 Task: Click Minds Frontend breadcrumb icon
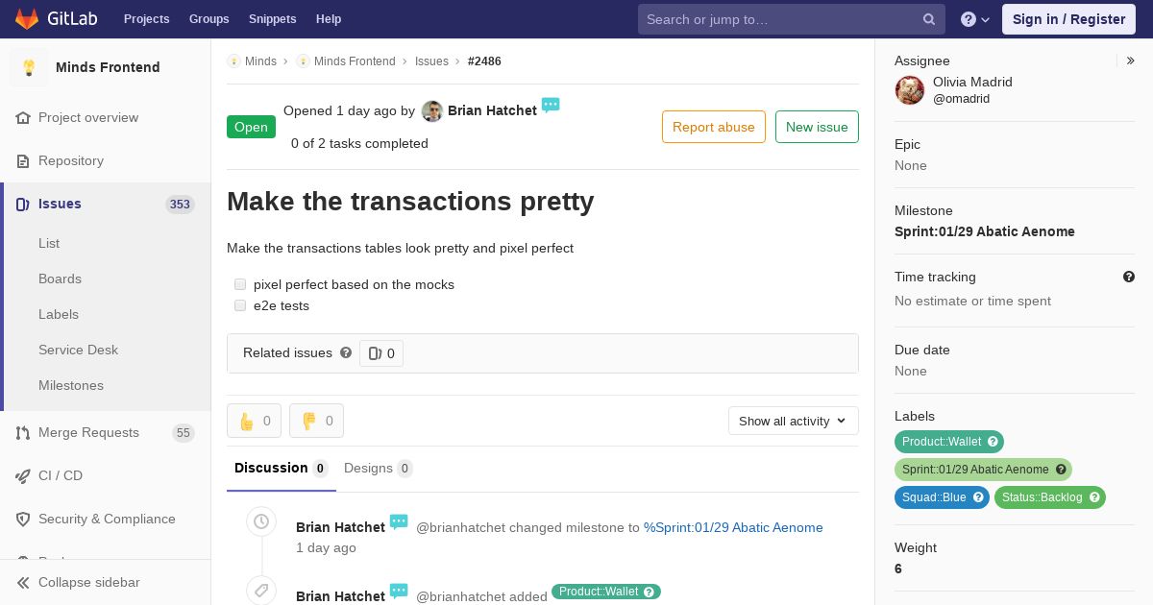coord(303,61)
